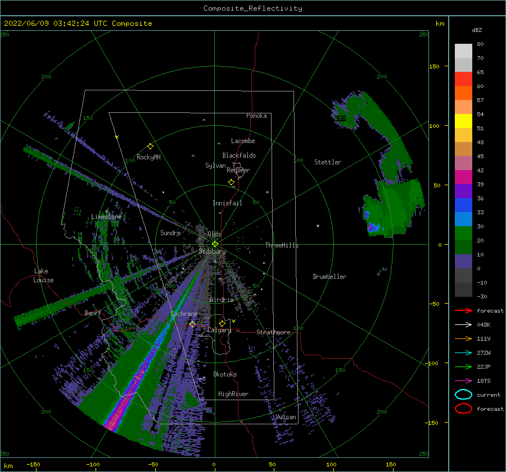Click the light gray 70–80 dBZ swatch

(x=463, y=51)
